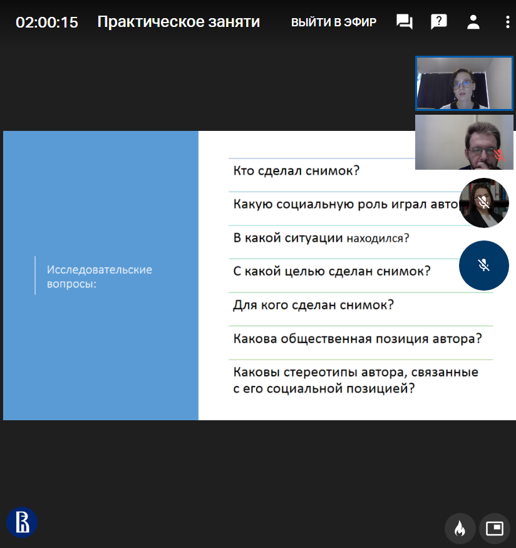The image size is (516, 548).
Task: Click slide line Каковы стереотипы автора
Action: (x=356, y=380)
